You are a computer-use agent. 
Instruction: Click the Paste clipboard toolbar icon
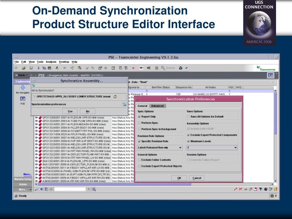pyautogui.click(x=50, y=68)
